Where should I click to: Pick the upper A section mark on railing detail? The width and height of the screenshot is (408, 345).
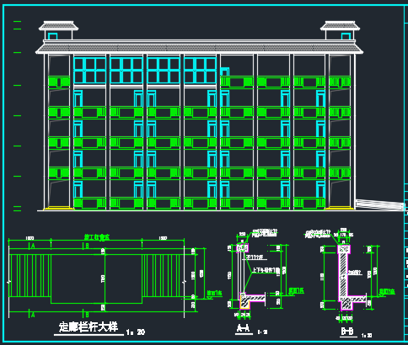33,246
